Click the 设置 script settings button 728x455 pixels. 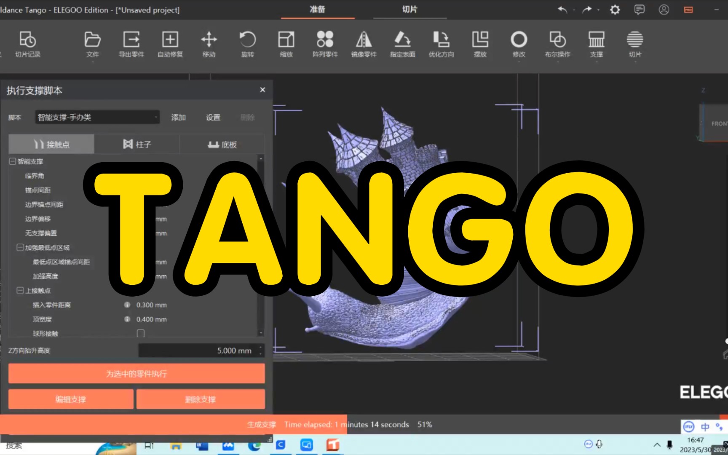[x=213, y=118]
